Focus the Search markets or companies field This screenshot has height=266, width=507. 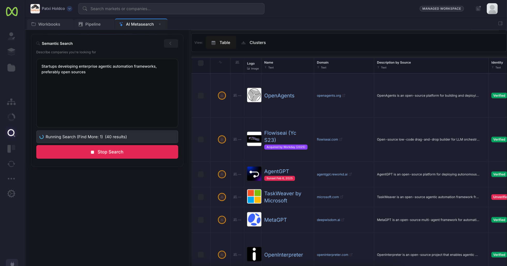(x=171, y=9)
